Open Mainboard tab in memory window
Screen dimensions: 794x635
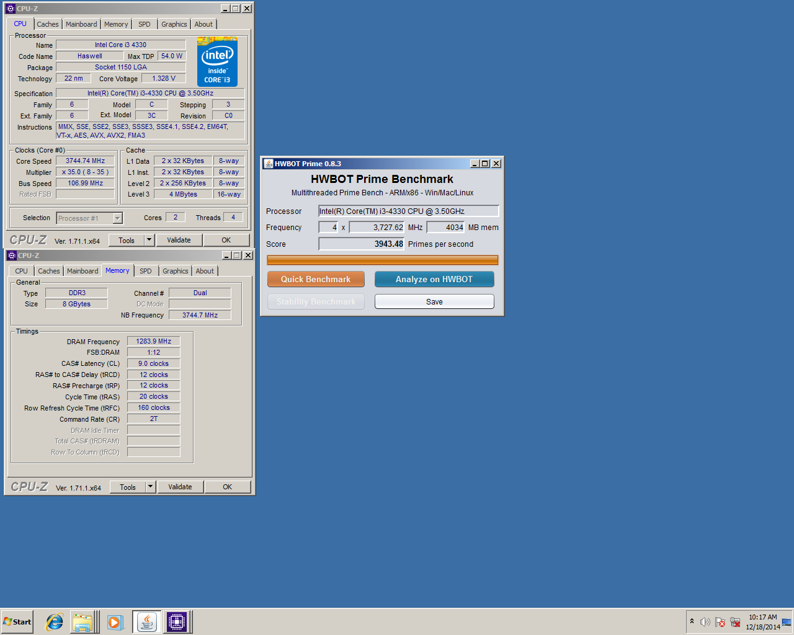[x=83, y=271]
